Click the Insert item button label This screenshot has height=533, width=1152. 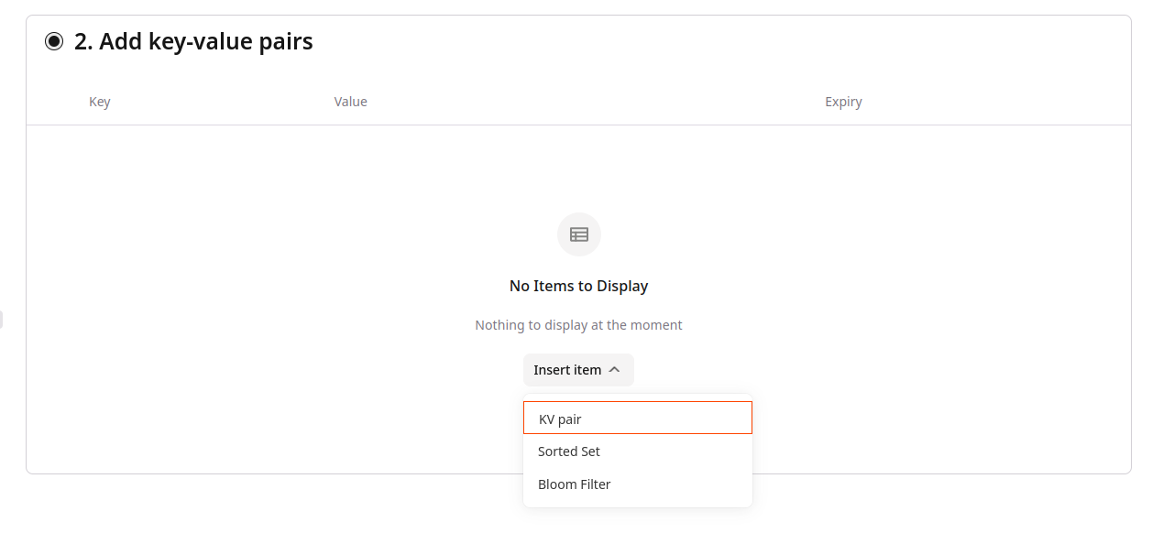pyautogui.click(x=567, y=370)
